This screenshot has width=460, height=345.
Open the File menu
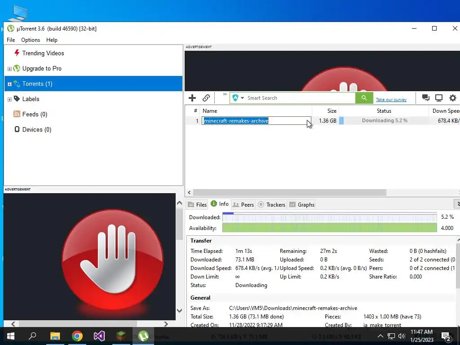11,40
